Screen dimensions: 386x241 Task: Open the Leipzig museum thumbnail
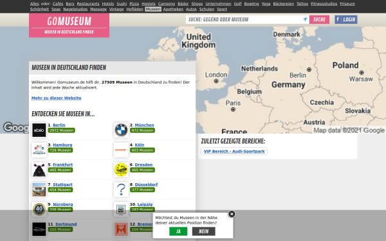click(x=121, y=210)
